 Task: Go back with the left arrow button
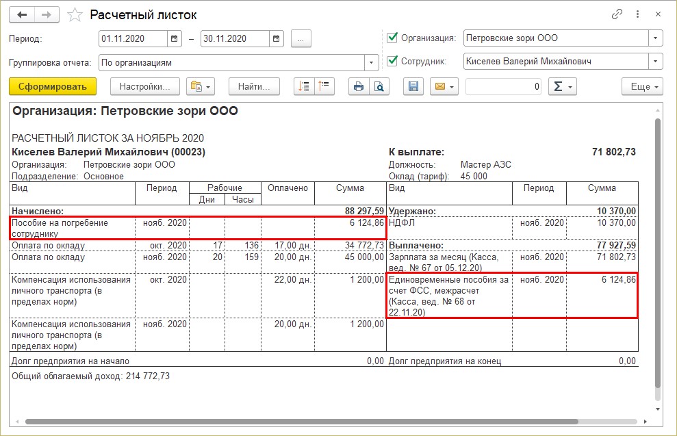tap(22, 14)
